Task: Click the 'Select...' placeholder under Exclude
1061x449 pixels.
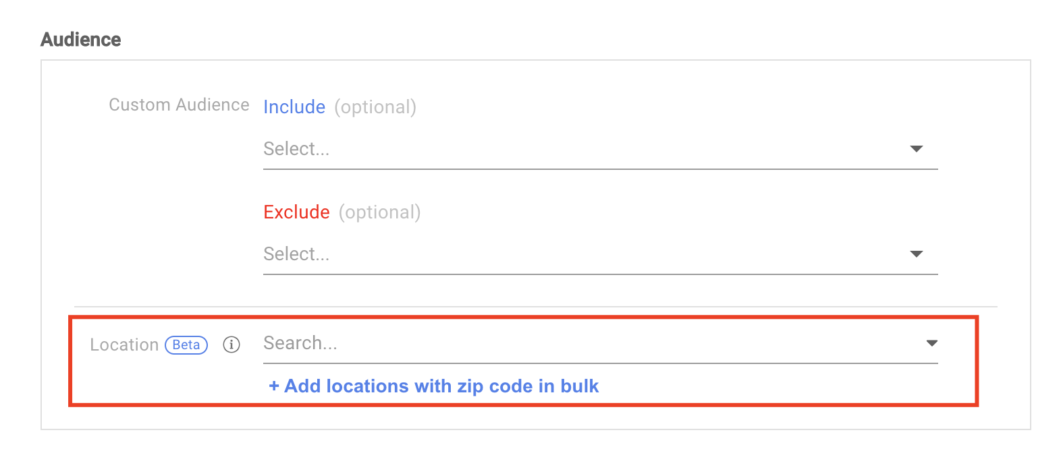Action: click(x=296, y=253)
